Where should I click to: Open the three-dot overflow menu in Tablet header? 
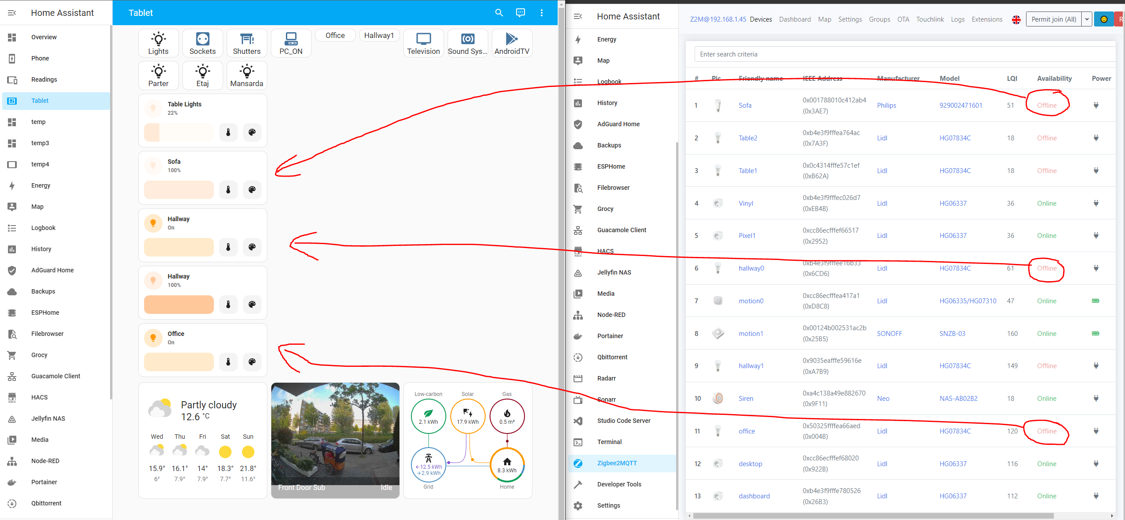[x=542, y=13]
